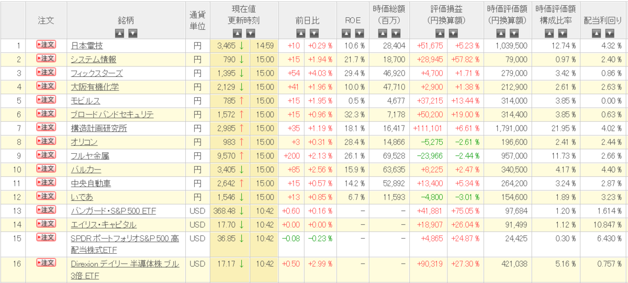The image size is (628, 283).
Task: Place order for 構造計画研究所 row
Action: point(46,127)
